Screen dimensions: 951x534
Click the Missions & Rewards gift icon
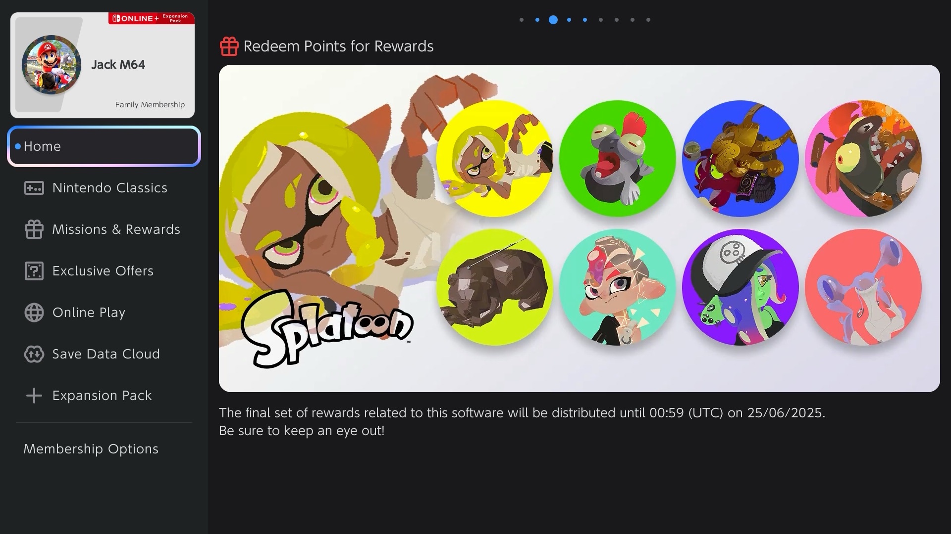(34, 229)
